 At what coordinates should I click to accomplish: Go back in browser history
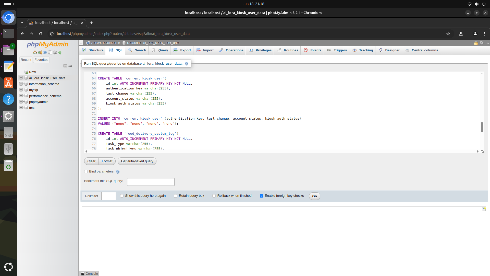[x=22, y=34]
